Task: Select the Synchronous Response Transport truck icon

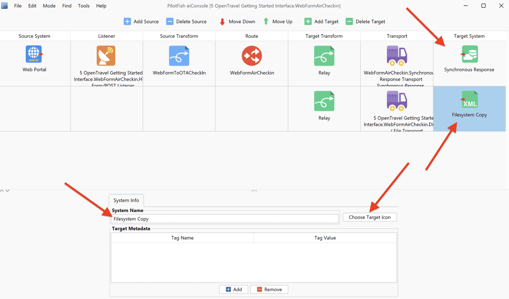Action: (x=396, y=56)
